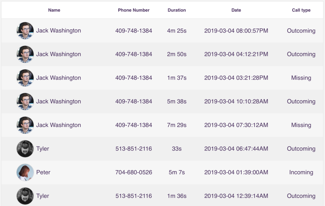Viewport: 325px width, 206px height.
Task: Click the Duration column header
Action: coord(177,10)
